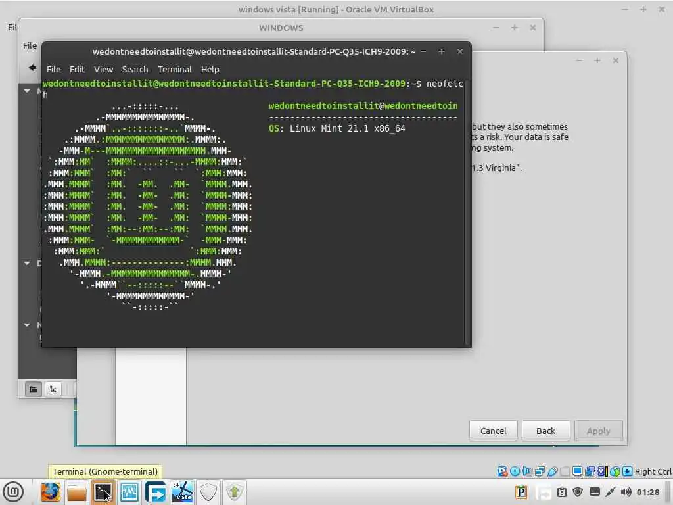The image size is (673, 505).
Task: Click the Back button in upgrade dialog
Action: [x=545, y=431]
